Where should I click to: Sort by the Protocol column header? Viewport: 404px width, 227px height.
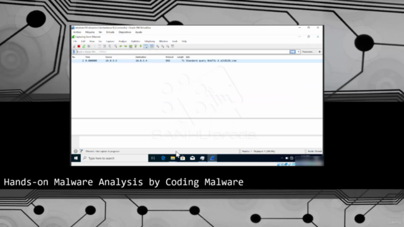(170, 57)
